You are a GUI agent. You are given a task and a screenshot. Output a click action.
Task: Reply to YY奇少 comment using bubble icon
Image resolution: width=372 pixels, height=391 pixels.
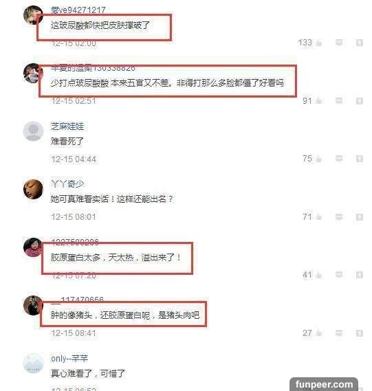coord(338,217)
